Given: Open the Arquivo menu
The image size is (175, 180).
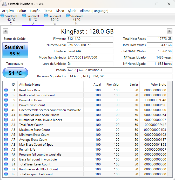Looking at the screenshot, I should (8, 11).
